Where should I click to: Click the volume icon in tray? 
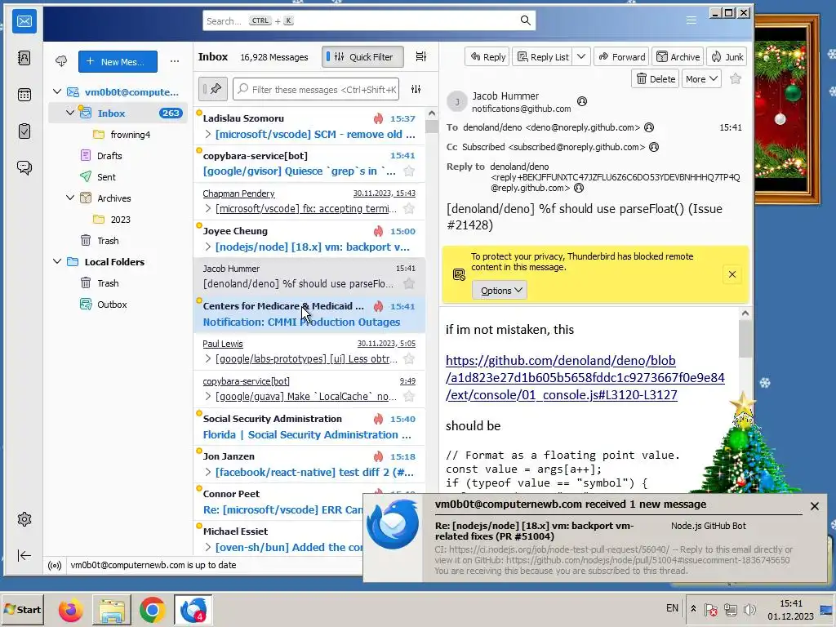749,609
